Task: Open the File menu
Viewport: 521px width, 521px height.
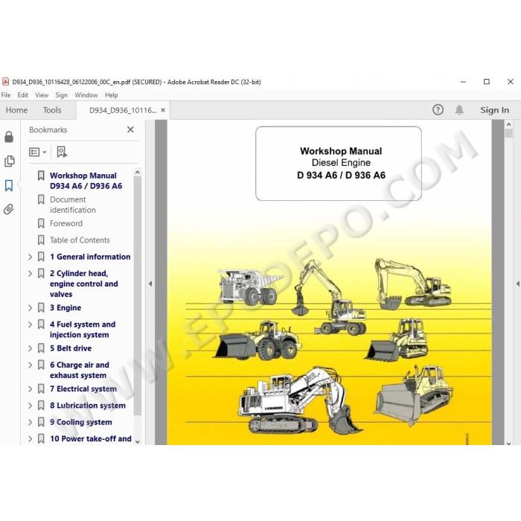Action: pyautogui.click(x=6, y=95)
